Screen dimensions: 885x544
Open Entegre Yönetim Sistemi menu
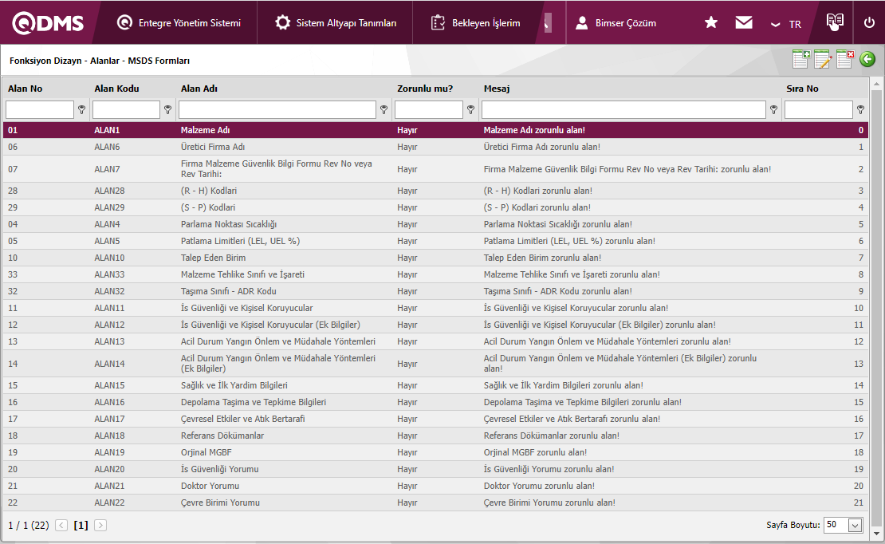coord(179,23)
